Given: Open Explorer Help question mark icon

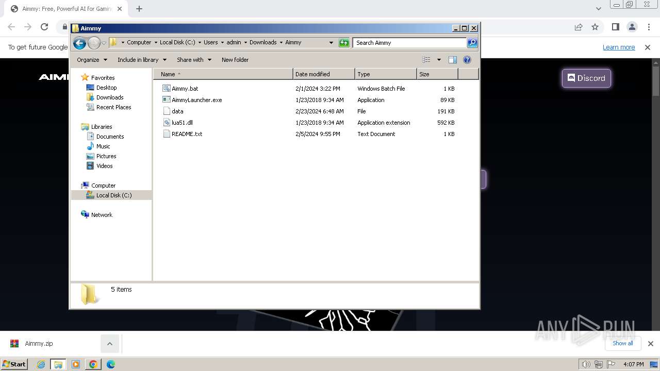Looking at the screenshot, I should [467, 60].
